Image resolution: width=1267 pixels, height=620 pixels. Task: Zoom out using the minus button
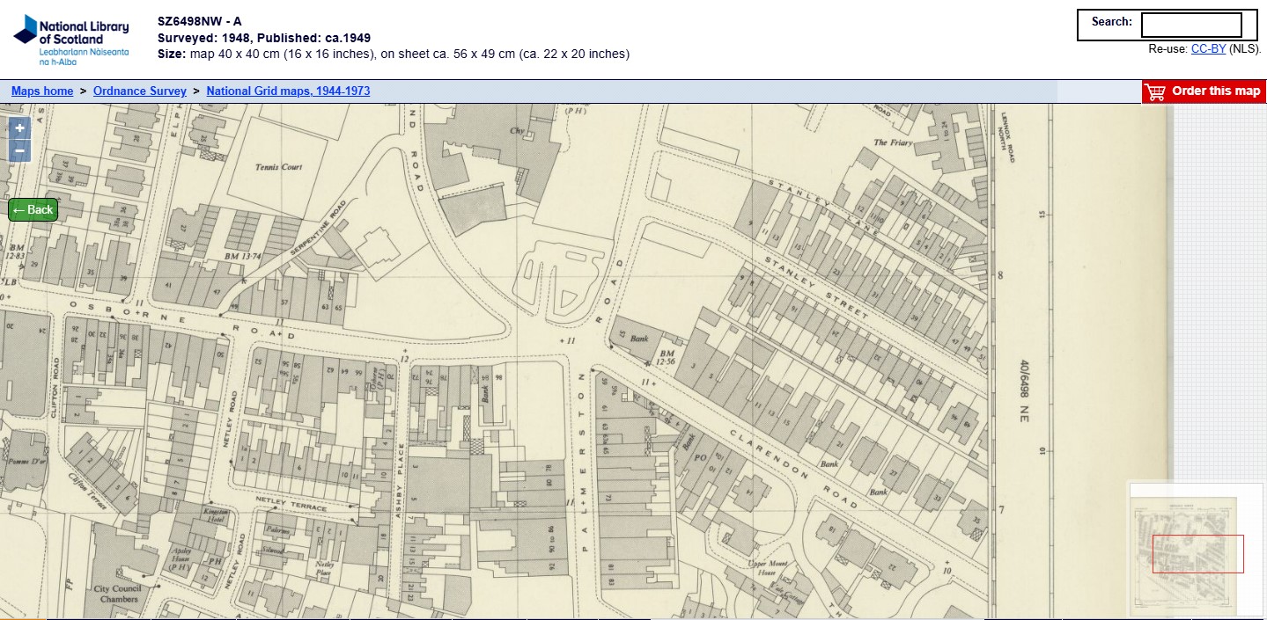coord(19,150)
